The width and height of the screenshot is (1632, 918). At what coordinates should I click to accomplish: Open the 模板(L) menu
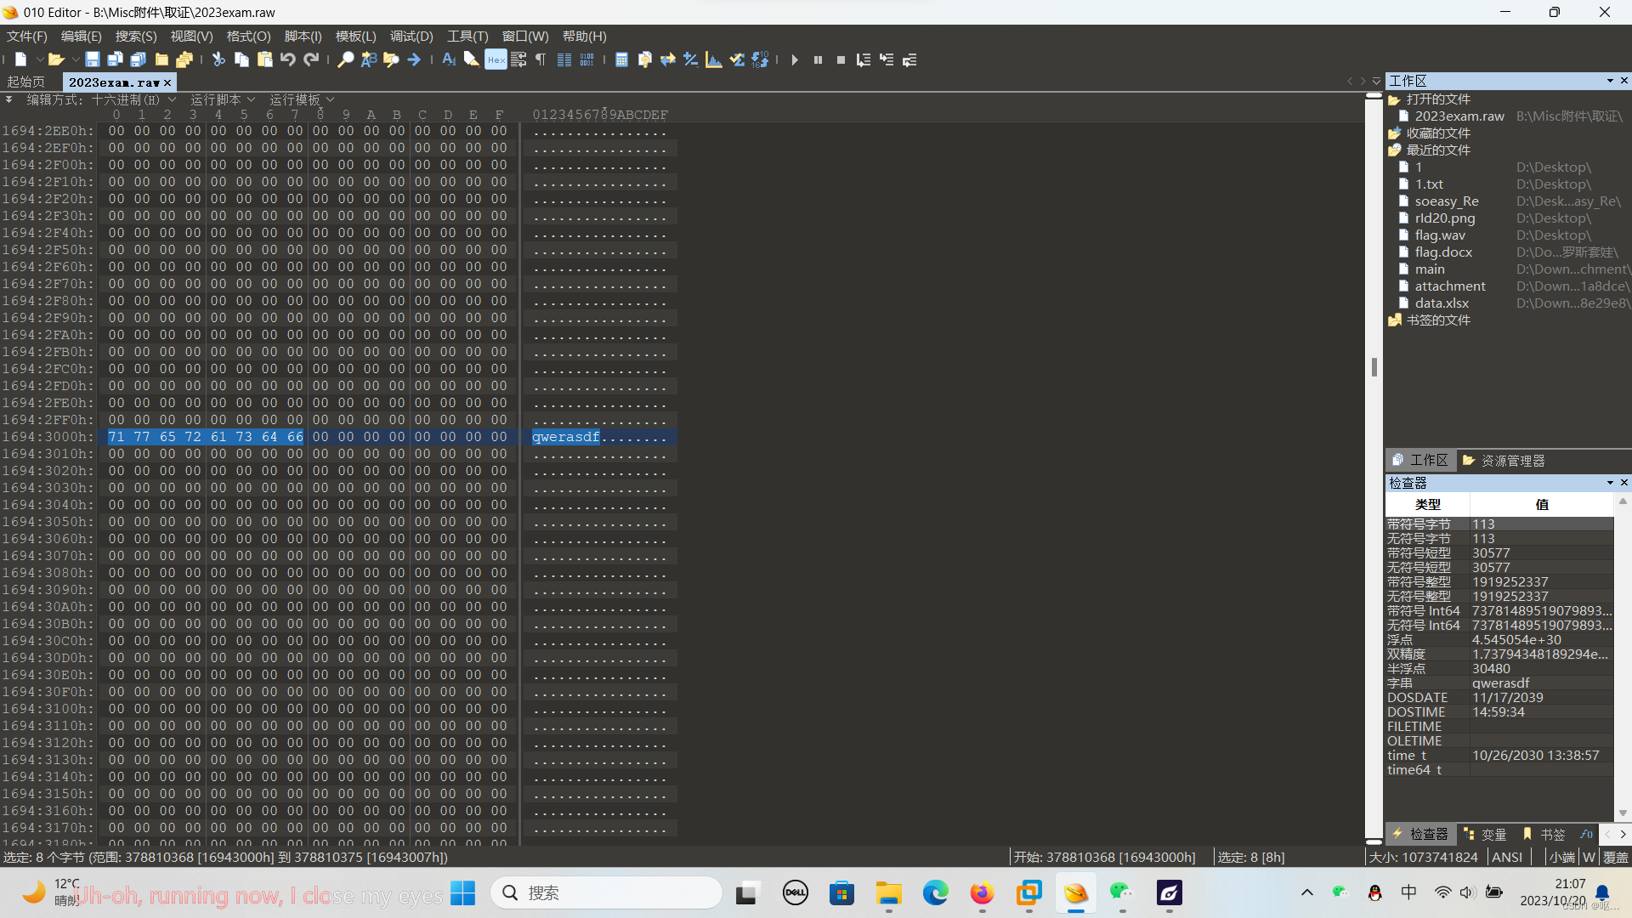tap(355, 37)
